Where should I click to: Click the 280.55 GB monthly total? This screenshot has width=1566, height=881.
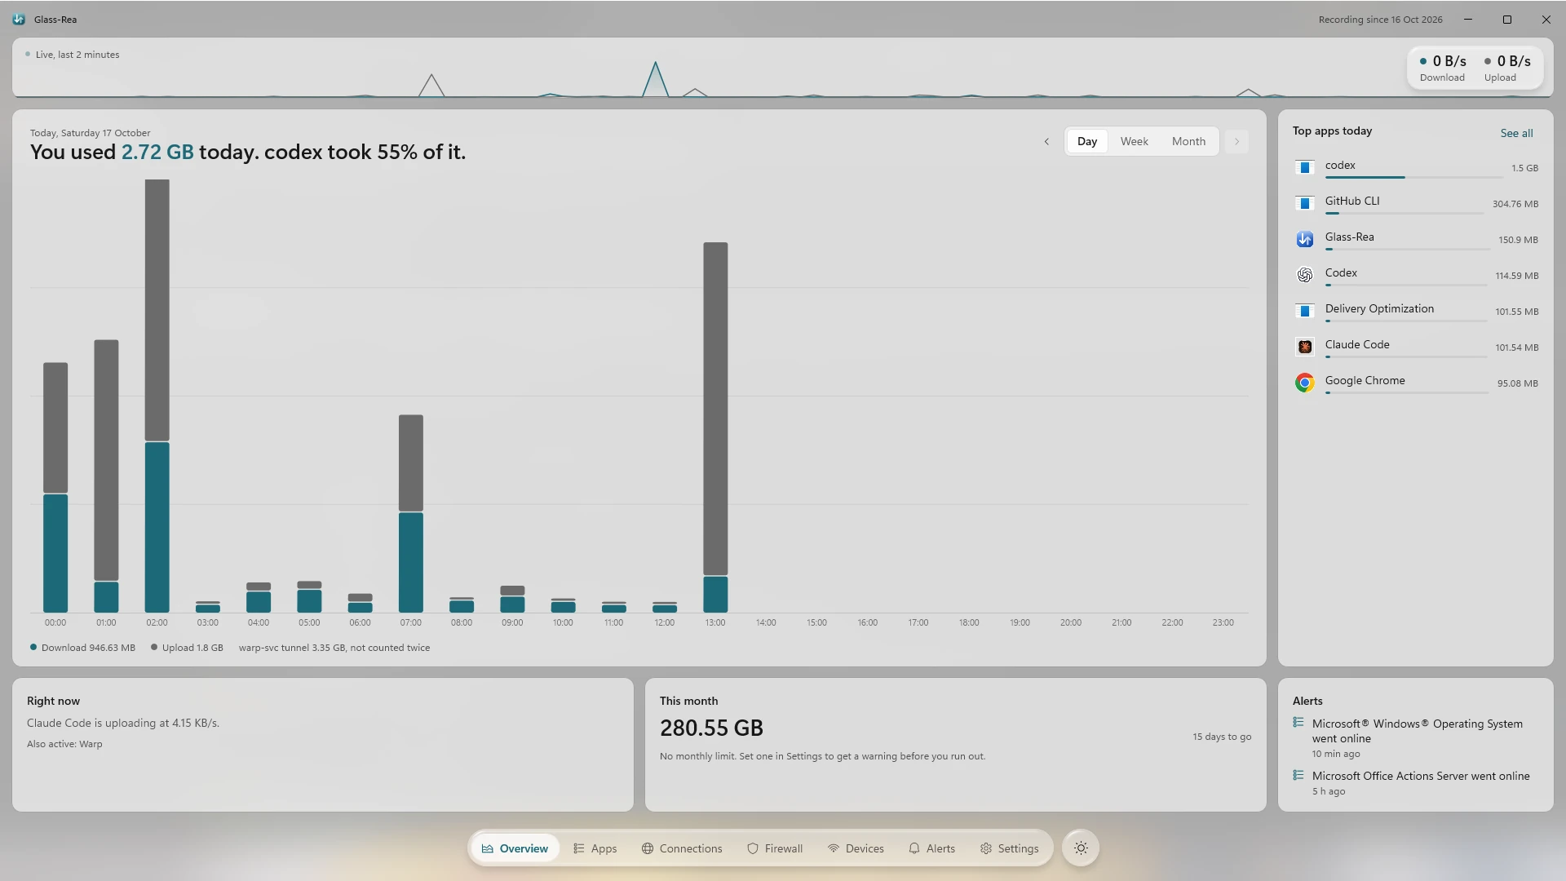[x=711, y=728]
